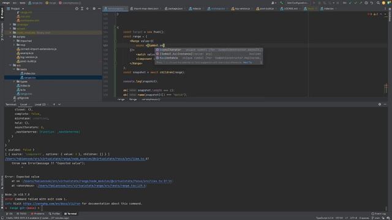This screenshot has width=392, height=220.
Task: Click the like.ts file path link above throw
Action: click(x=75, y=159)
